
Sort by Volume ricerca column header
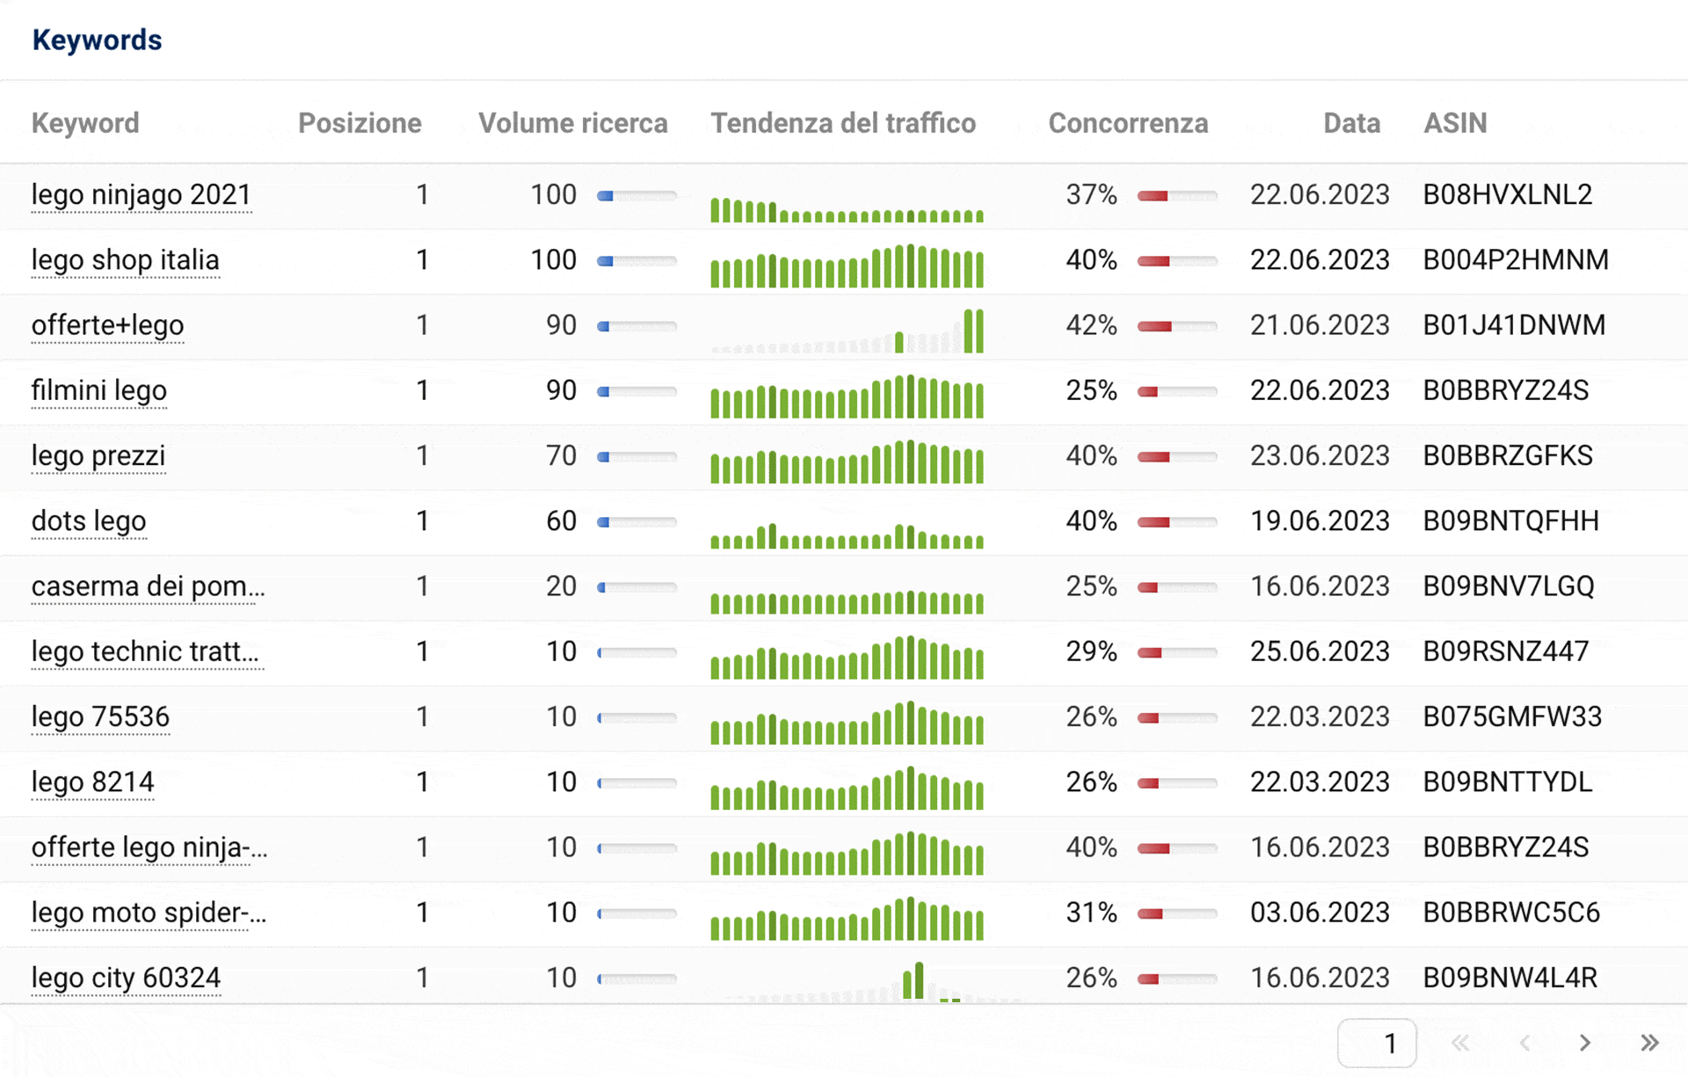tap(572, 123)
